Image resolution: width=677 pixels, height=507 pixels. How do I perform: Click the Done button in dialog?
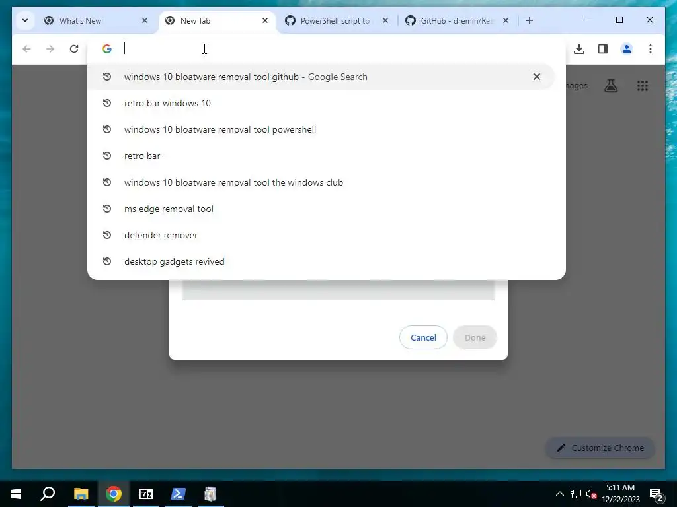[475, 337]
